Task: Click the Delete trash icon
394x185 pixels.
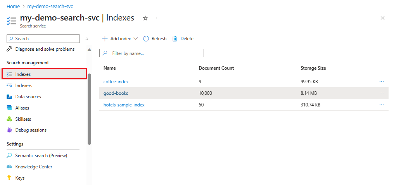Action: pyautogui.click(x=175, y=39)
